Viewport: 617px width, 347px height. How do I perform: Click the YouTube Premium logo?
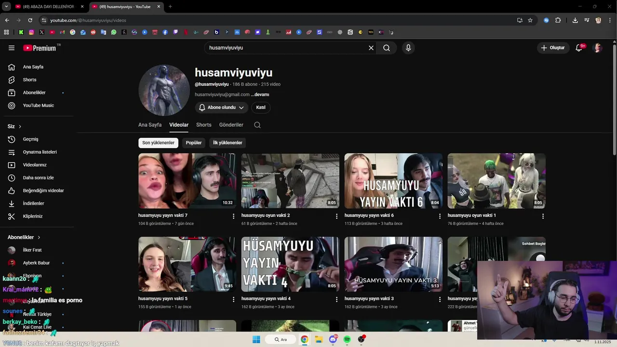click(40, 48)
